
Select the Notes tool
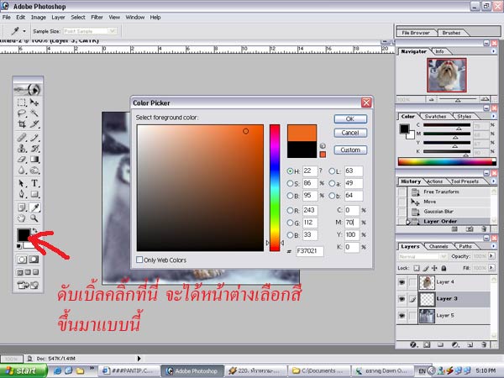(22, 207)
